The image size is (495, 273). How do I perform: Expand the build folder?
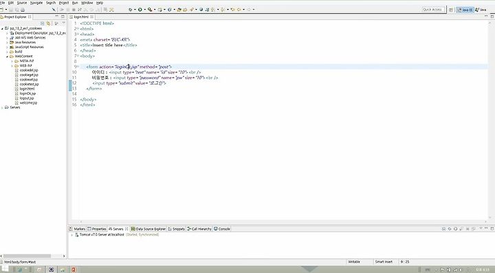(8, 52)
